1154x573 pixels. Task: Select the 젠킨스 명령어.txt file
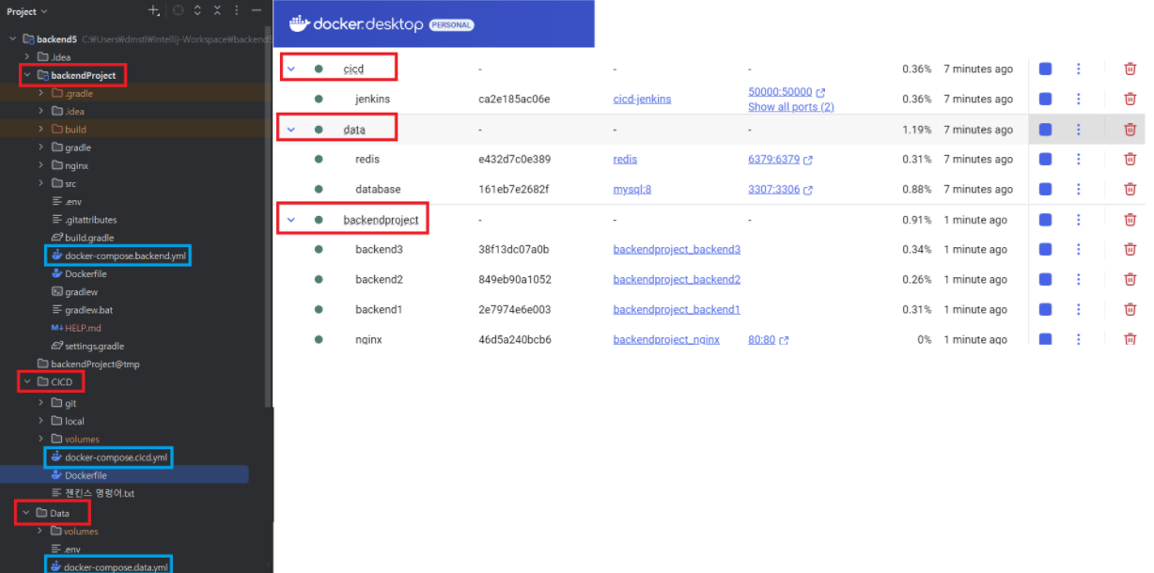(93, 493)
